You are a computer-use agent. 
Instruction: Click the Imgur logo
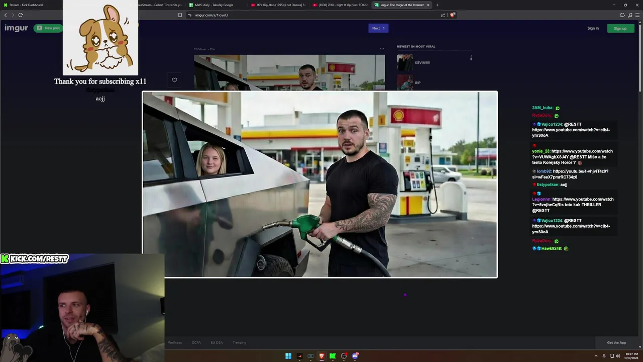pos(16,28)
